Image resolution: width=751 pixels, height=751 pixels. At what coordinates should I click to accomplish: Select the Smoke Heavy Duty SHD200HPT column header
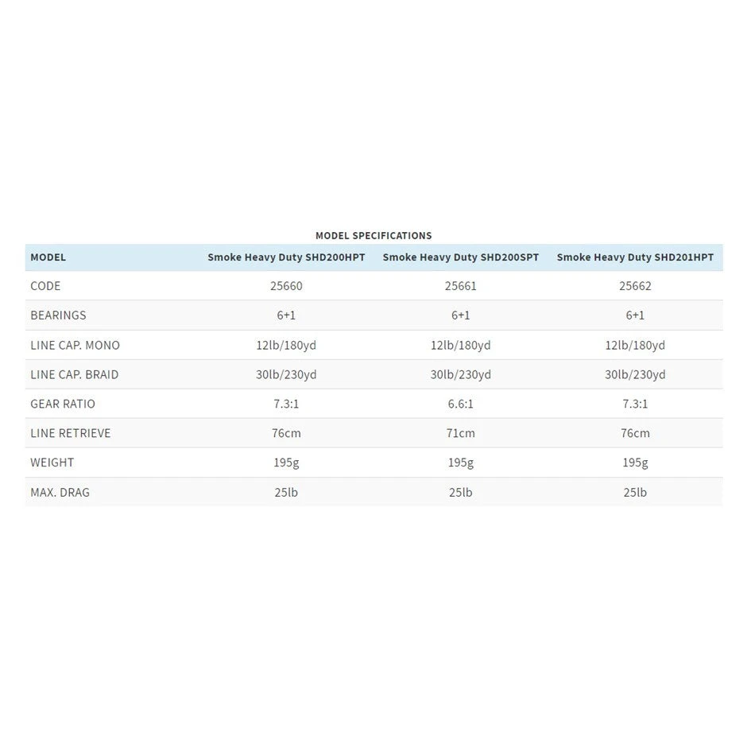click(286, 257)
